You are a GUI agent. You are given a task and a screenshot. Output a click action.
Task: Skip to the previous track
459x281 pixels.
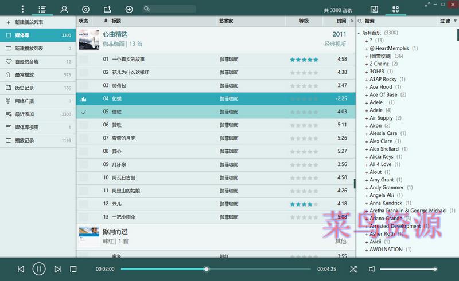[x=21, y=269]
